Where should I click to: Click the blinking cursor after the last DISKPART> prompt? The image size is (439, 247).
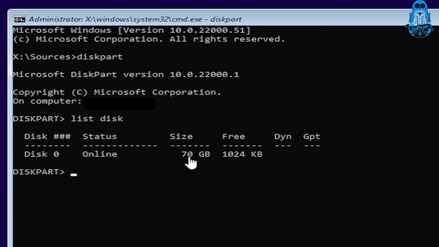click(x=74, y=174)
